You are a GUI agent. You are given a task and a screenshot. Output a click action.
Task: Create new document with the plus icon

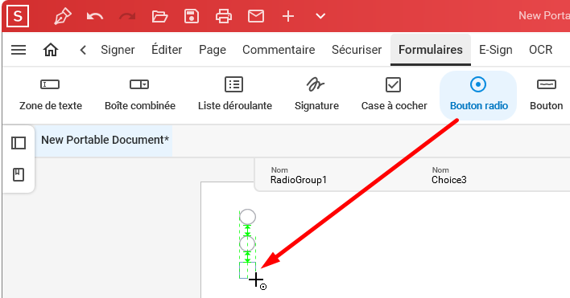pyautogui.click(x=288, y=16)
